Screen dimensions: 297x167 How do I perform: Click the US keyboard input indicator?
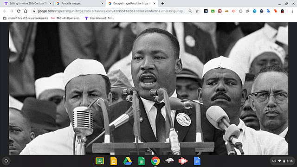point(274,161)
